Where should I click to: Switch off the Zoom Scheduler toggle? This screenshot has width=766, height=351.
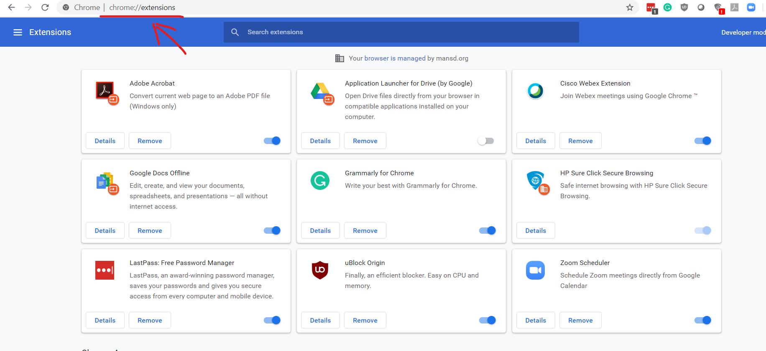coord(703,320)
